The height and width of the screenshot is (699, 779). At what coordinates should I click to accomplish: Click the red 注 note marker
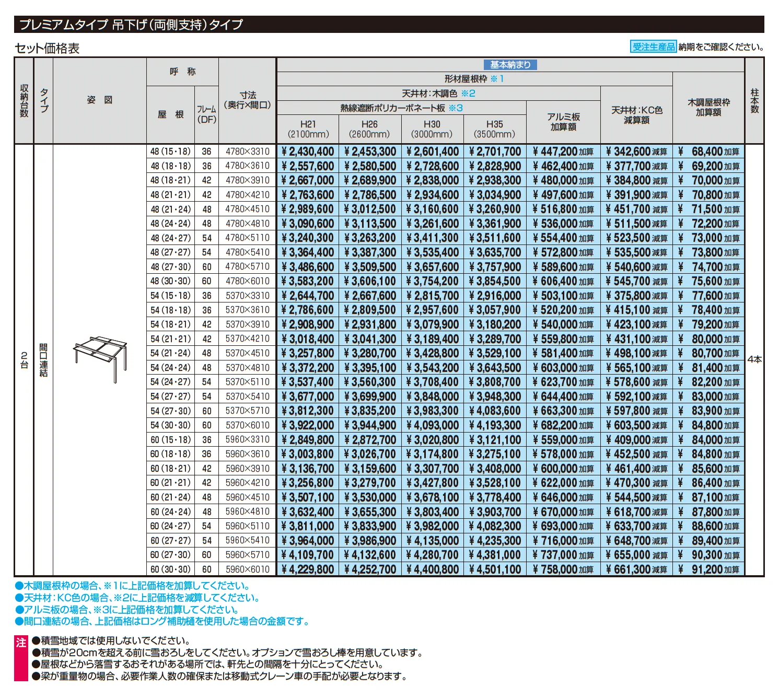point(21,658)
